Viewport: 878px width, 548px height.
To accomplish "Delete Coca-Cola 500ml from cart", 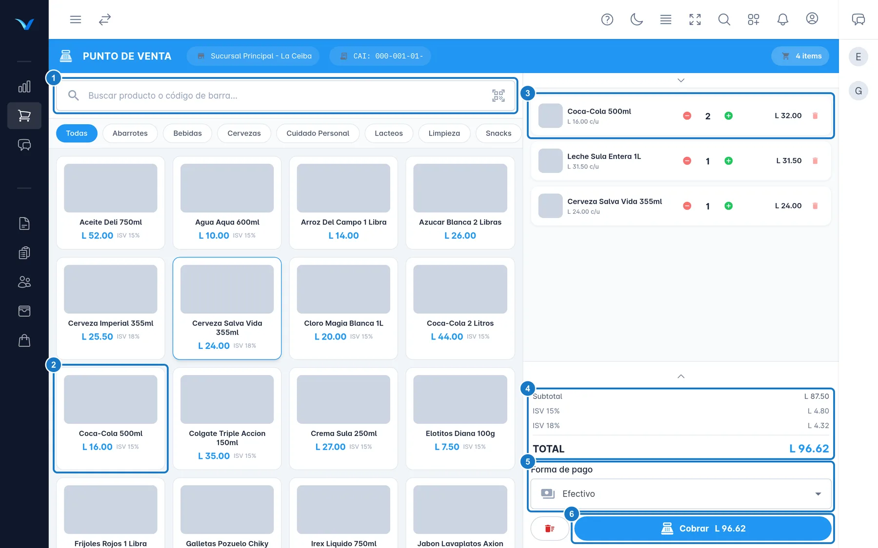I will (x=815, y=116).
